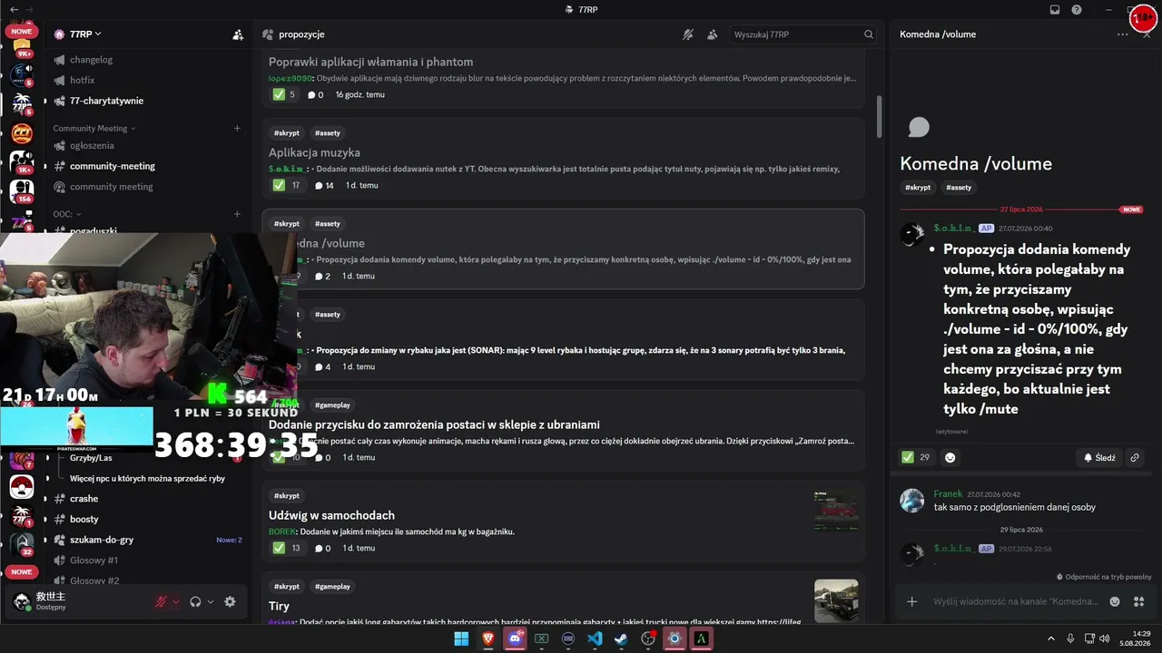Add a reaction to the Komedna /volume post
The width and height of the screenshot is (1162, 653).
click(x=950, y=457)
